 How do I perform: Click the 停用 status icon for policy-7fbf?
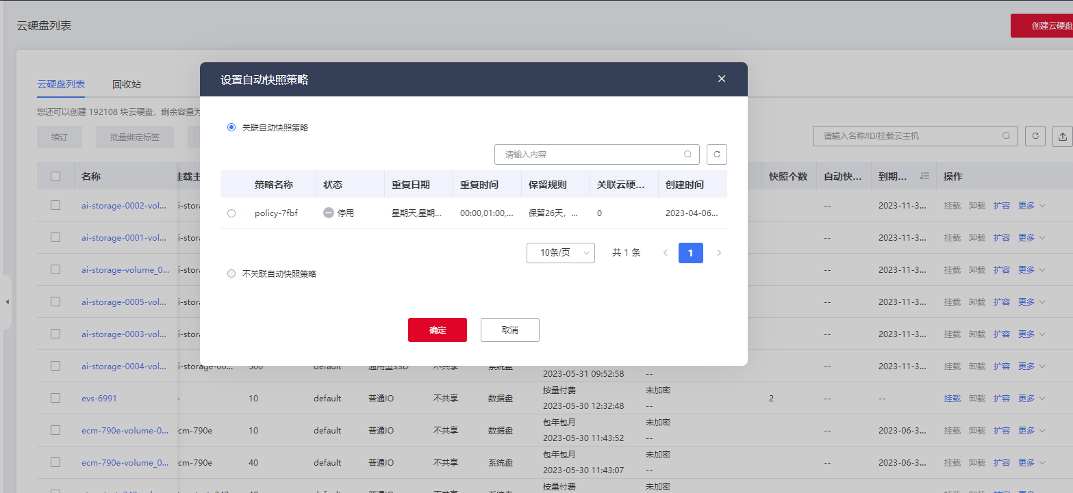pos(329,213)
